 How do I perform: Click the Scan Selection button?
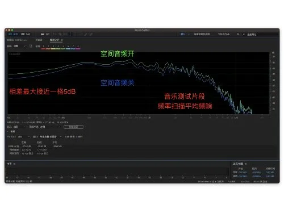73,127
